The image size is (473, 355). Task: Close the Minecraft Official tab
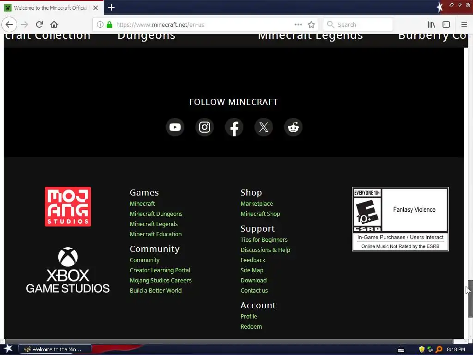96,8
